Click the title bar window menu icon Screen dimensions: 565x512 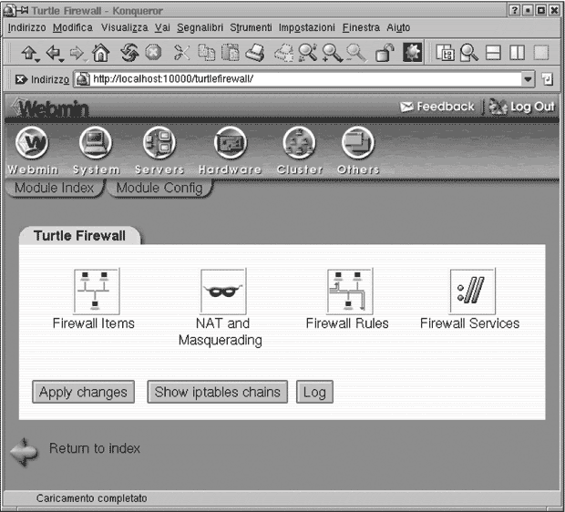point(8,10)
